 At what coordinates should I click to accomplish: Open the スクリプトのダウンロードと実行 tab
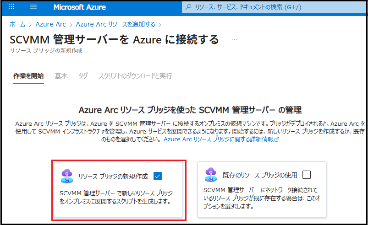tap(135, 76)
